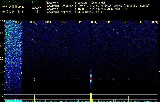This screenshot has width=160, height=102.
Task: Select the 1948 time marker
Action: (x=124, y=22)
